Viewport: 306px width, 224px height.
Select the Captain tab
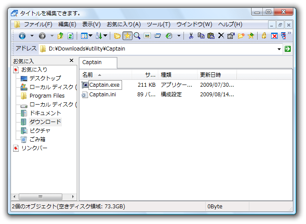point(98,62)
